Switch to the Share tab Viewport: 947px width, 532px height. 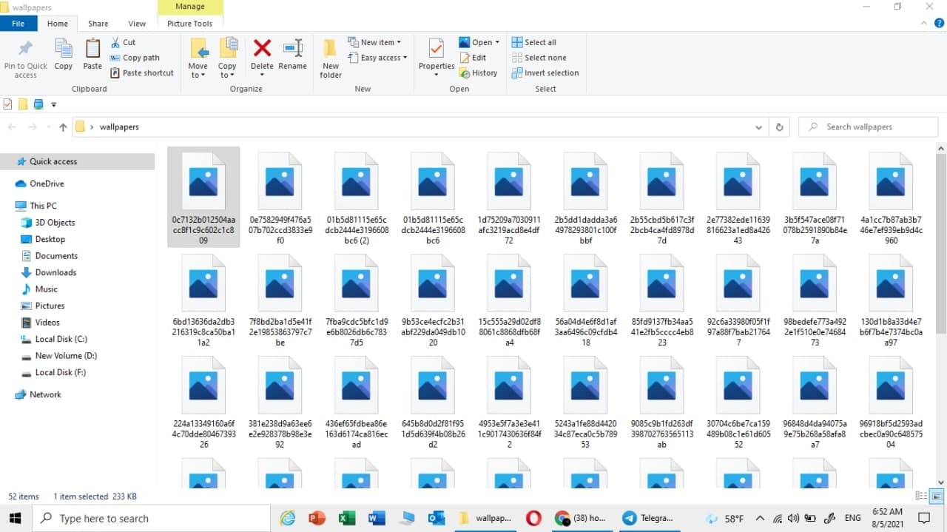pyautogui.click(x=98, y=24)
